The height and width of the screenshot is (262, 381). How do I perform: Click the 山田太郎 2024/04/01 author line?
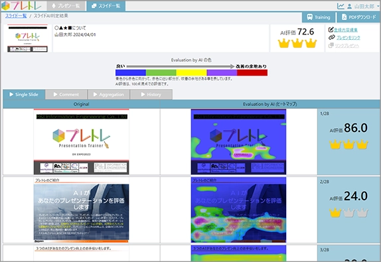[75, 34]
